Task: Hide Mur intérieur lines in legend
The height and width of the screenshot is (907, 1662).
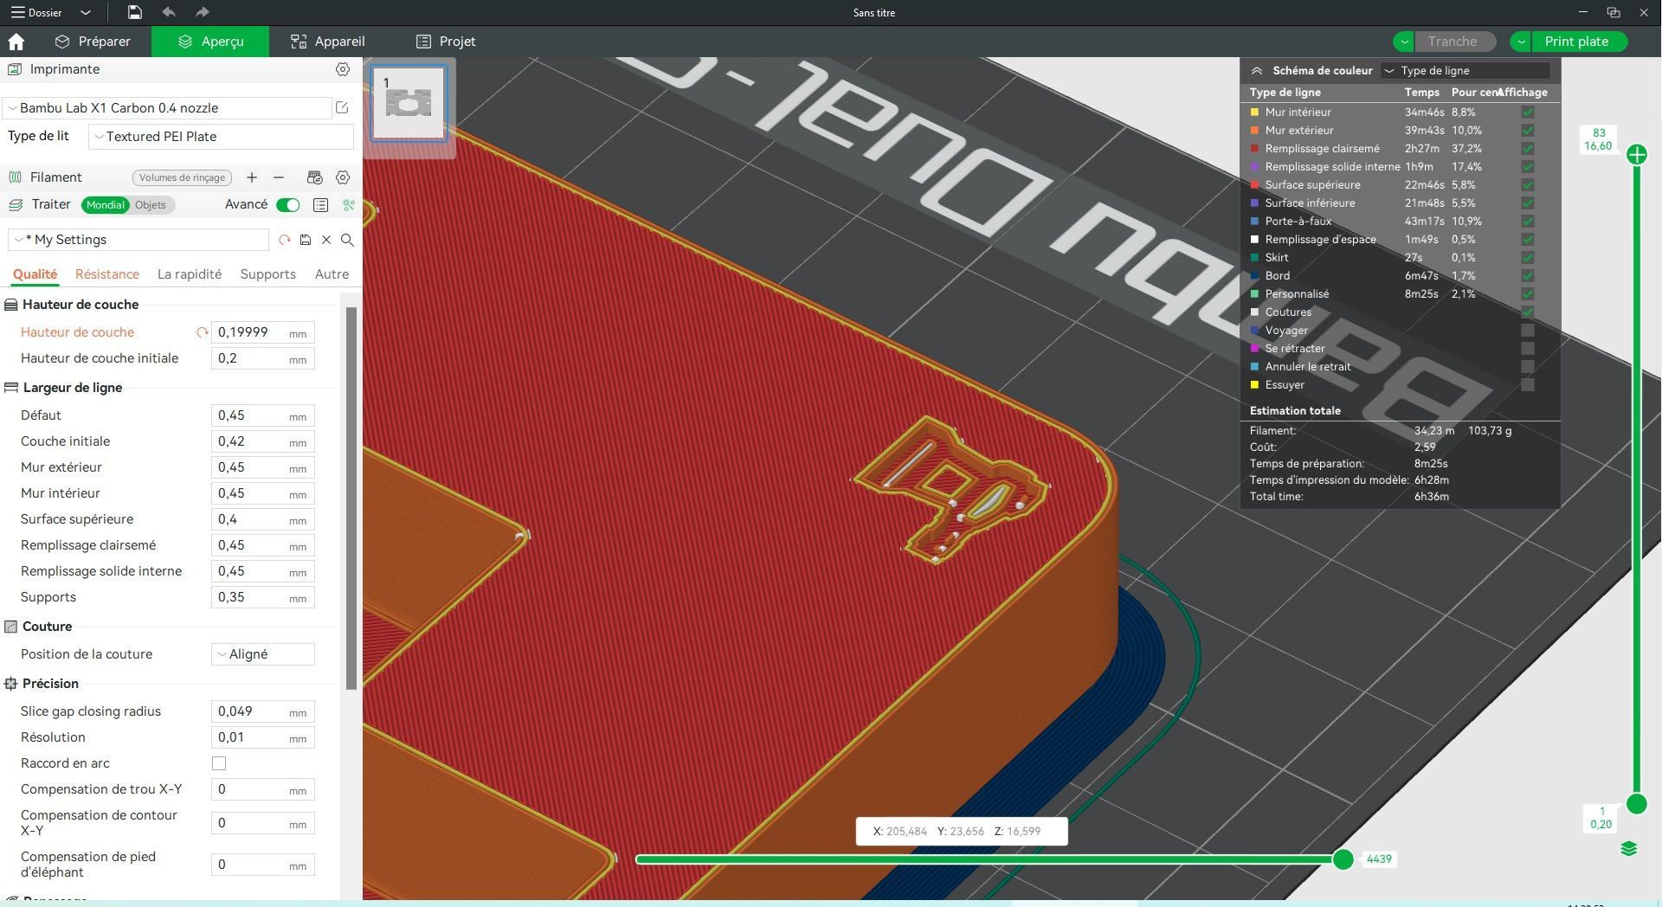Action: pos(1528,113)
